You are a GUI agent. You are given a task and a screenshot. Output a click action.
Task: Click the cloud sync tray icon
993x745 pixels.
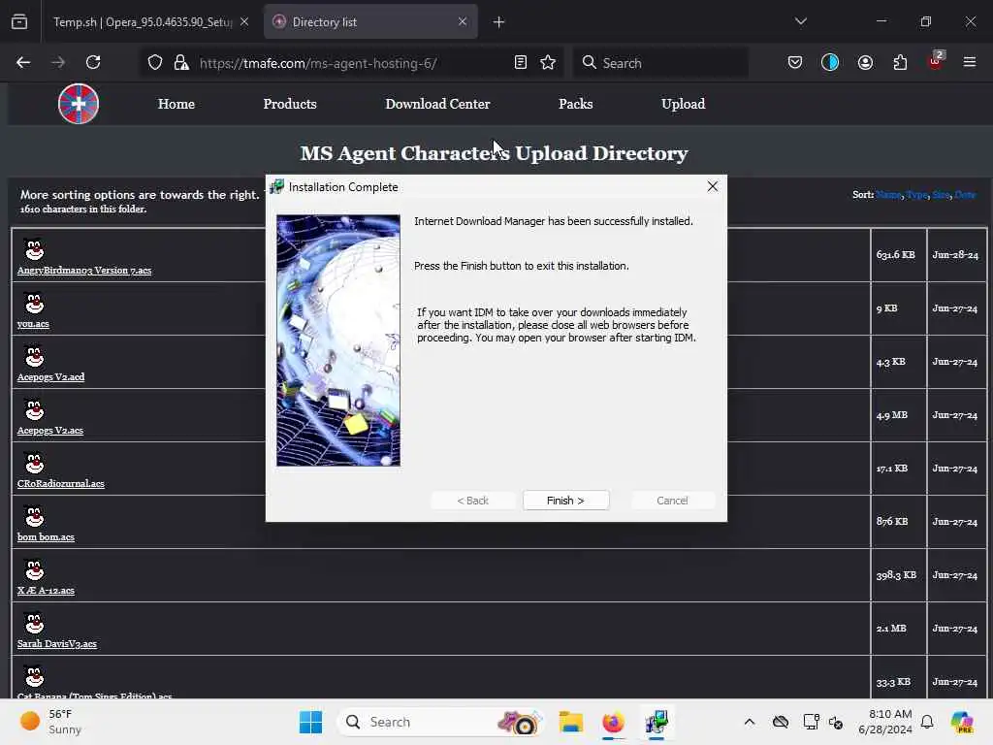point(781,722)
